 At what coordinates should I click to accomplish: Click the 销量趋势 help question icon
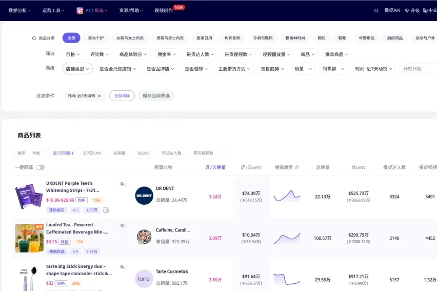tap(296, 167)
